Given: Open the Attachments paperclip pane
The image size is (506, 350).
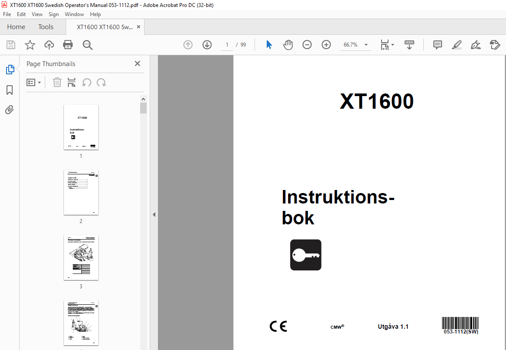Looking at the screenshot, I should pos(10,110).
